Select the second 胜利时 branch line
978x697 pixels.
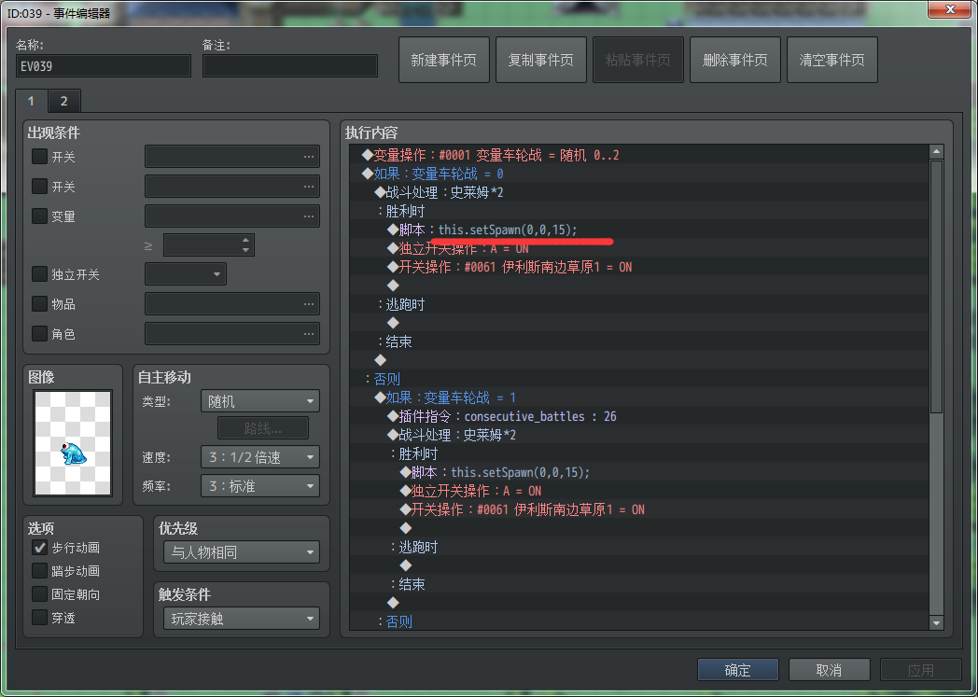click(638, 453)
